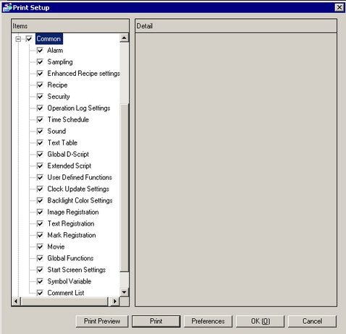Close the Print Setup dialog

339,7
